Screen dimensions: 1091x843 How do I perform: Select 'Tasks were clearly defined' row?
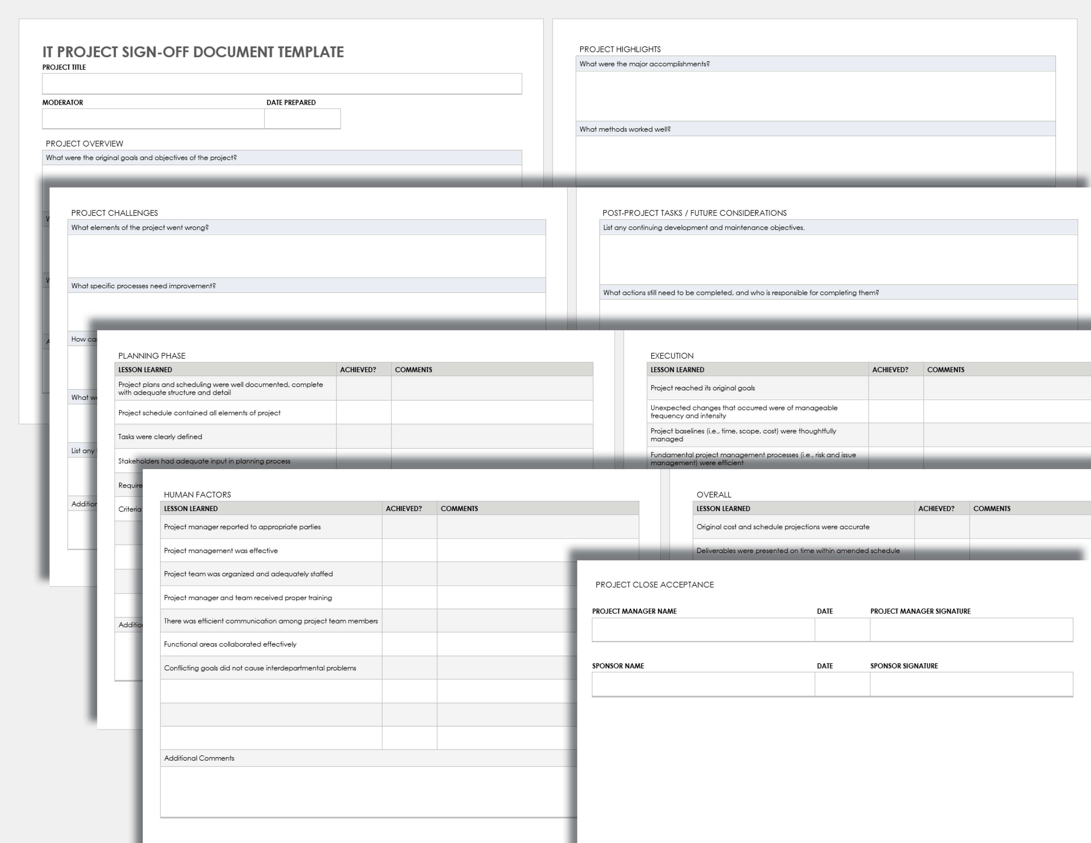pyautogui.click(x=354, y=436)
